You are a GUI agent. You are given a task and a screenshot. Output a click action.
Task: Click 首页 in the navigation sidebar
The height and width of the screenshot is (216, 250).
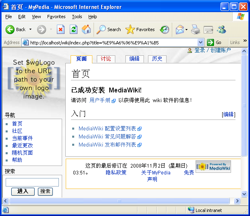point(17,124)
